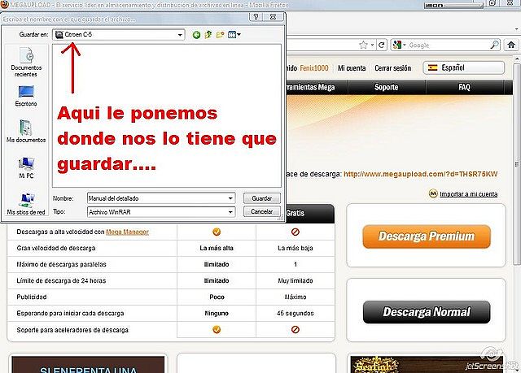The width and height of the screenshot is (521, 373).
Task: Click the Nombre filename field
Action: 156,197
